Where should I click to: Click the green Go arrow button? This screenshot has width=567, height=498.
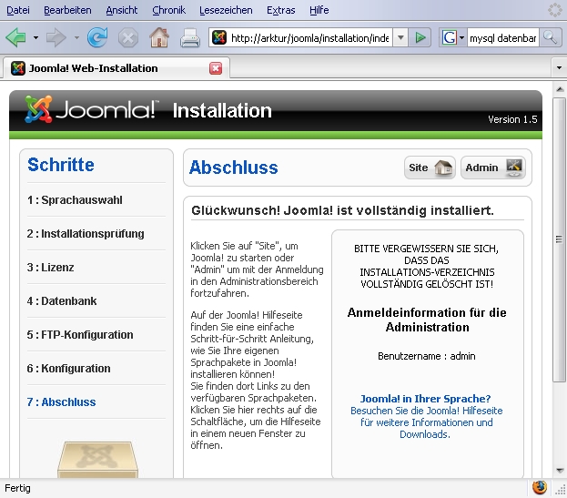pyautogui.click(x=420, y=38)
